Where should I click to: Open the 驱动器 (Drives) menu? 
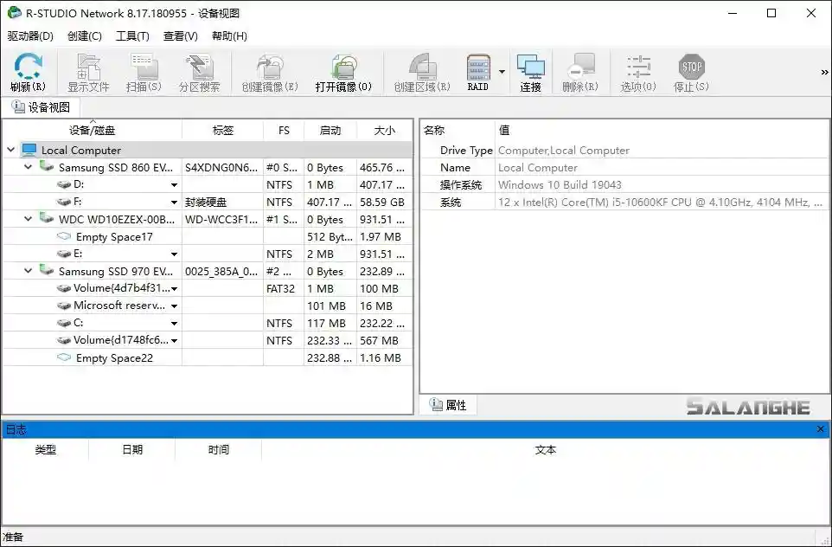click(x=29, y=35)
